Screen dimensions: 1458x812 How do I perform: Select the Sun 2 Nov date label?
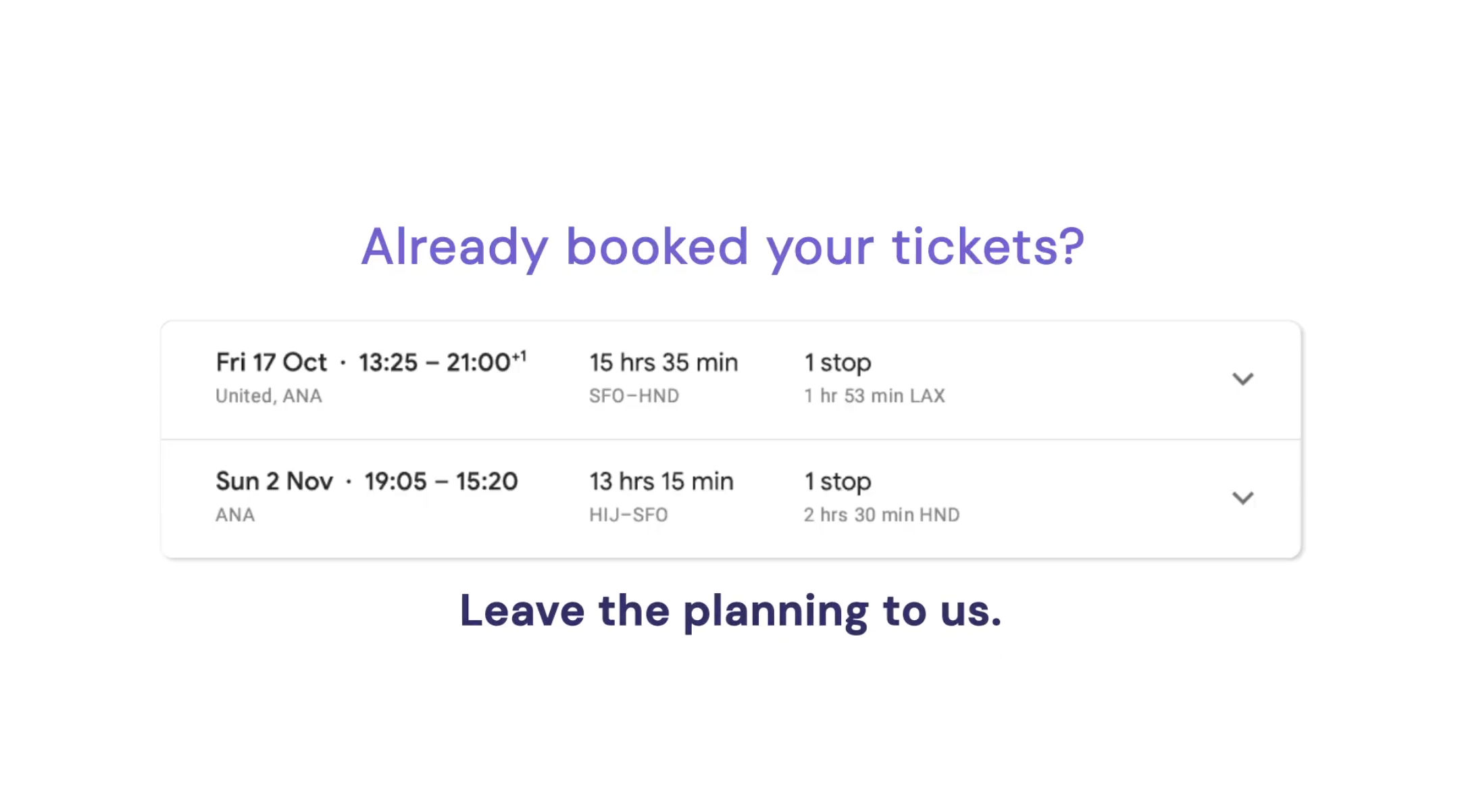(x=274, y=482)
